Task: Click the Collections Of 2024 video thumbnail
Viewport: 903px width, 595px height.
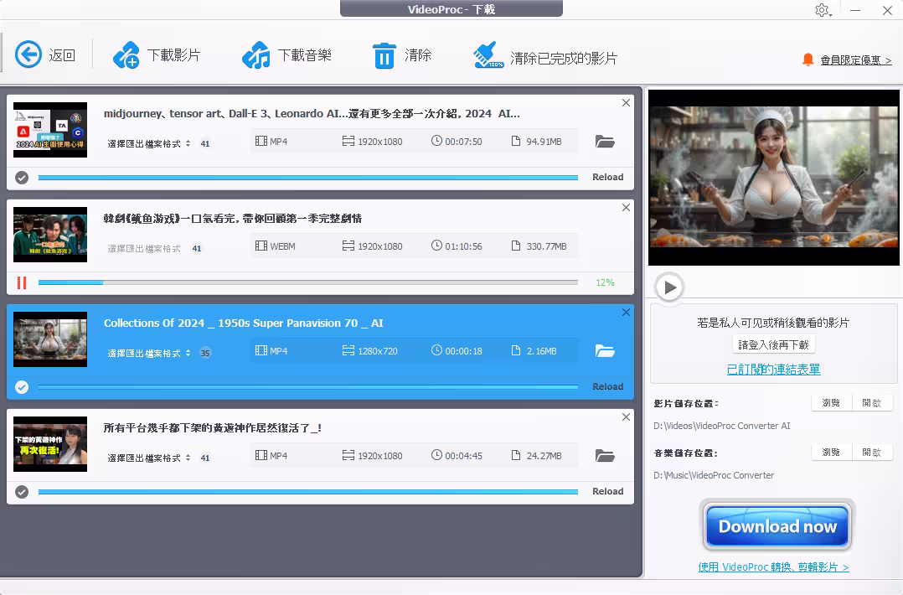Action: tap(49, 339)
